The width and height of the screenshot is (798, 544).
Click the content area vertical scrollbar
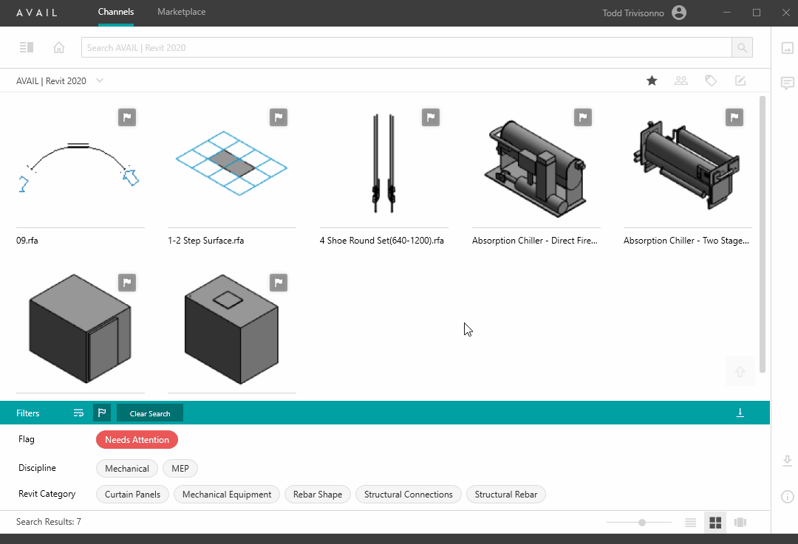762,234
